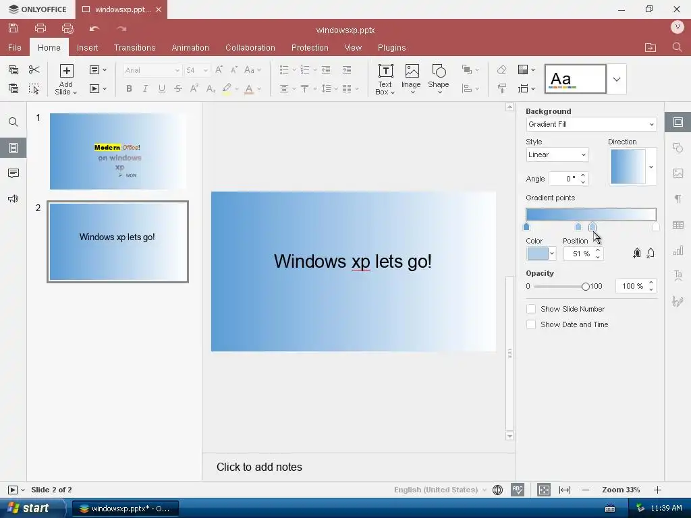Insert an Image
Screen dimensions: 691x518
click(x=411, y=80)
